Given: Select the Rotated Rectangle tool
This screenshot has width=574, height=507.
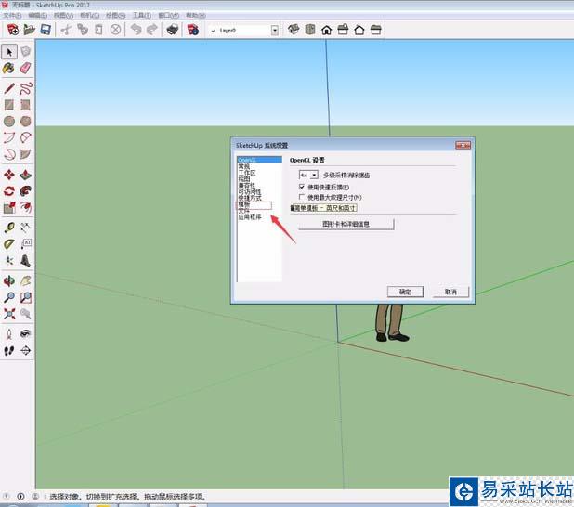Looking at the screenshot, I should [25, 105].
